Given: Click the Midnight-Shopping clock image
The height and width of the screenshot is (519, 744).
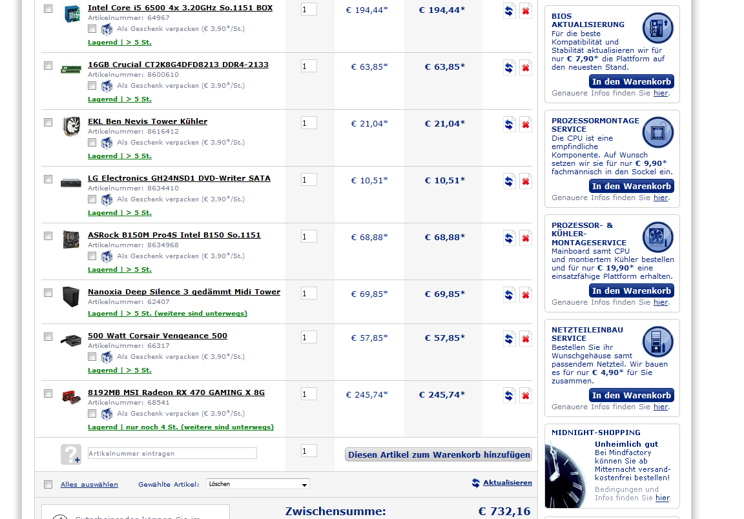Looking at the screenshot, I should [x=566, y=475].
